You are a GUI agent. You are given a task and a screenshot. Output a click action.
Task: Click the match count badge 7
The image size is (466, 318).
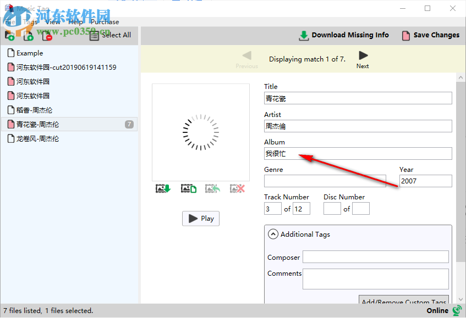pos(129,124)
